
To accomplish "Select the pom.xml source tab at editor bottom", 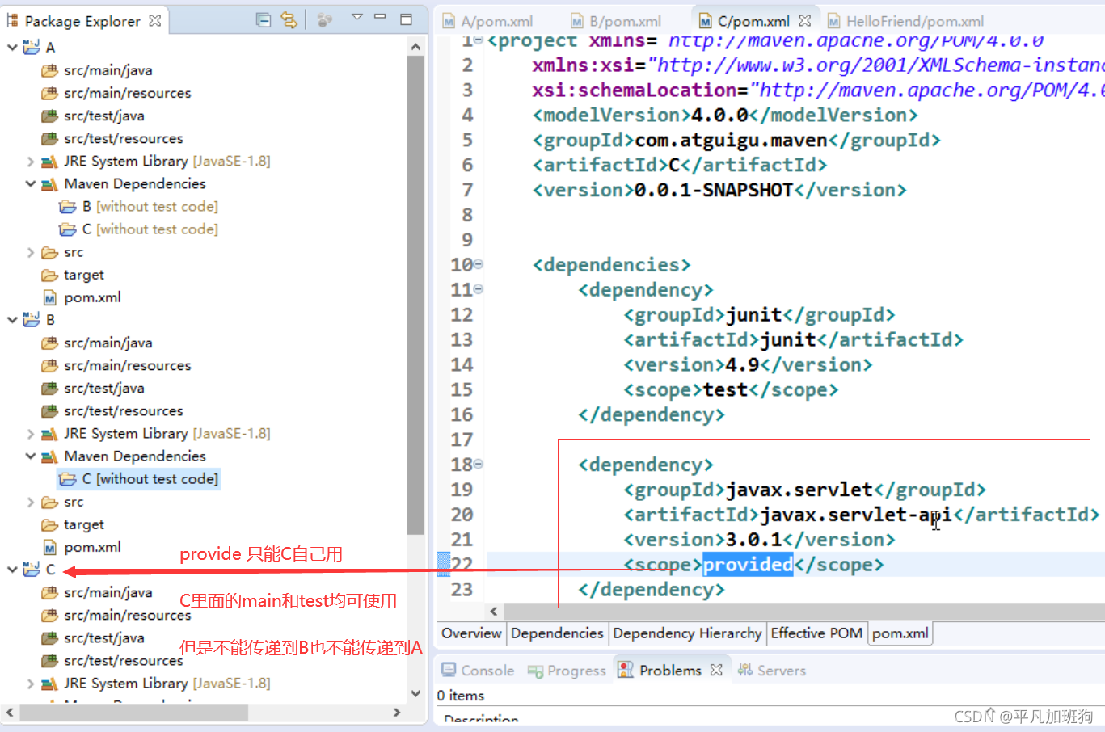I will point(900,633).
